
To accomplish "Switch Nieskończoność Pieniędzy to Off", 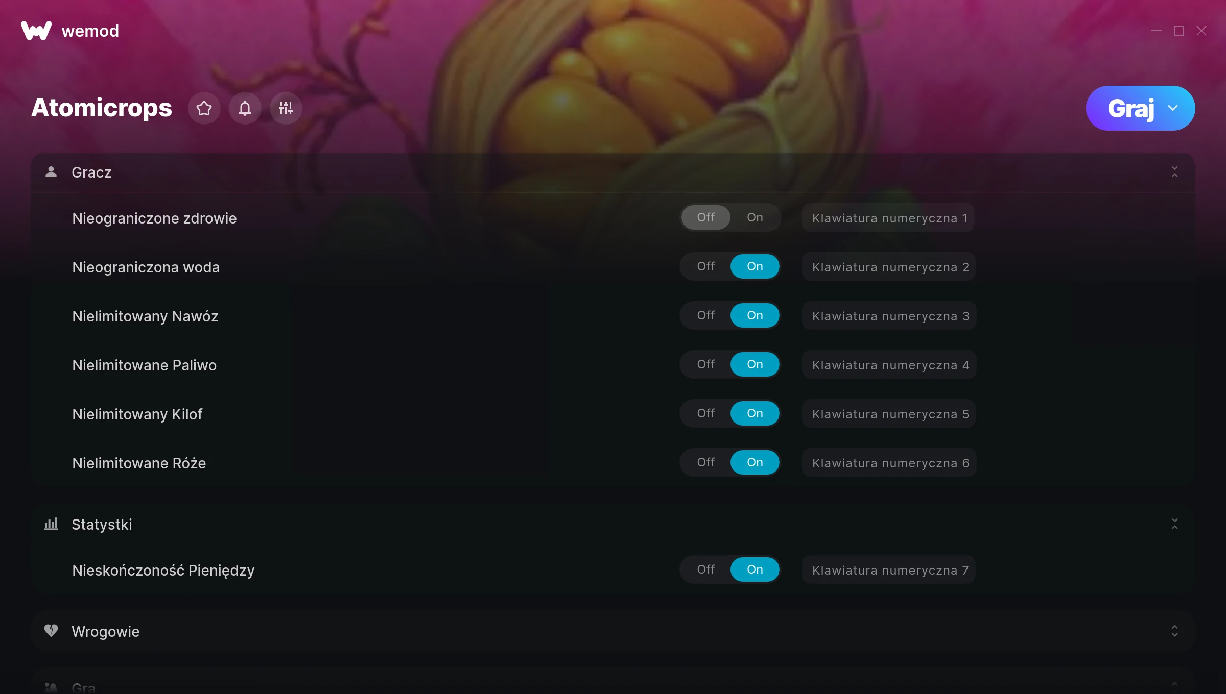I will [x=705, y=569].
